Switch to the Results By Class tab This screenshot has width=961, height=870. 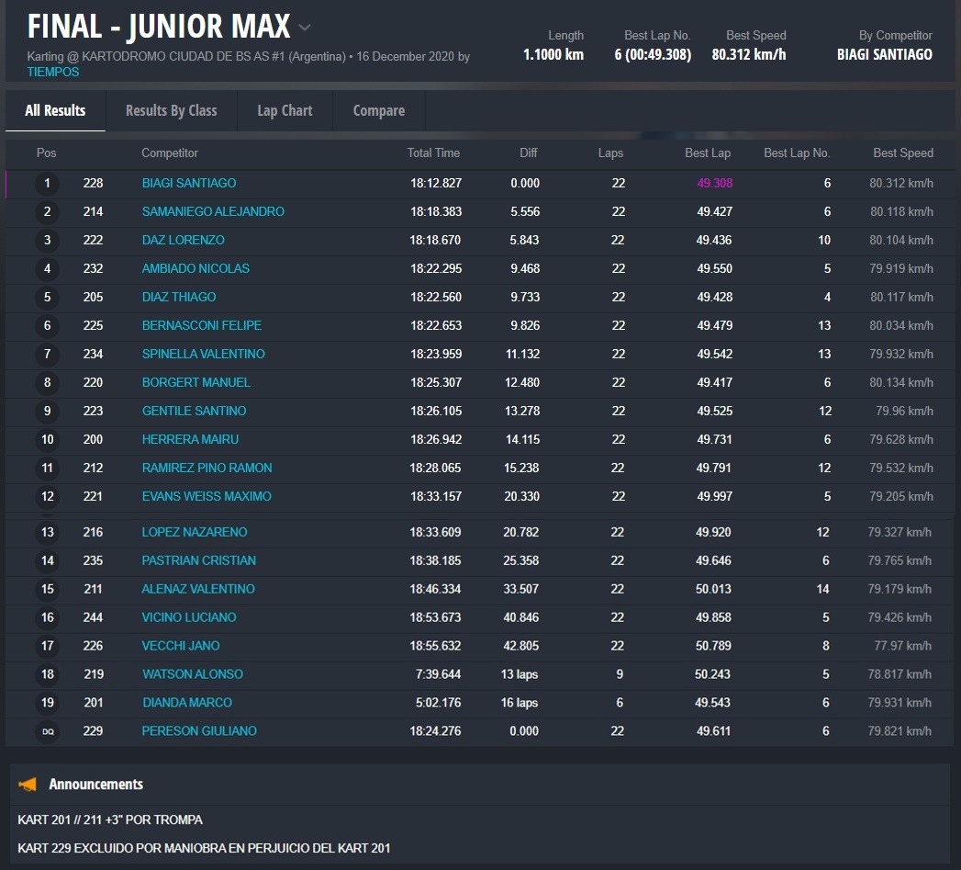click(171, 110)
